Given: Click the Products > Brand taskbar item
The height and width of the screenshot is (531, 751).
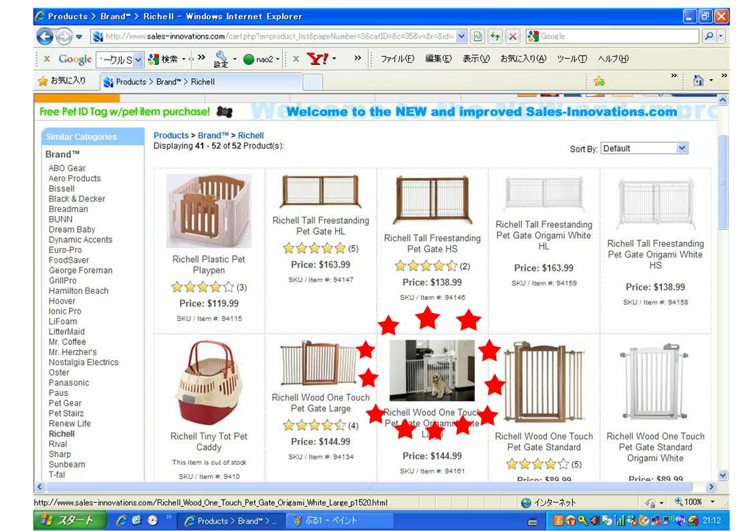Looking at the screenshot, I should 231,520.
